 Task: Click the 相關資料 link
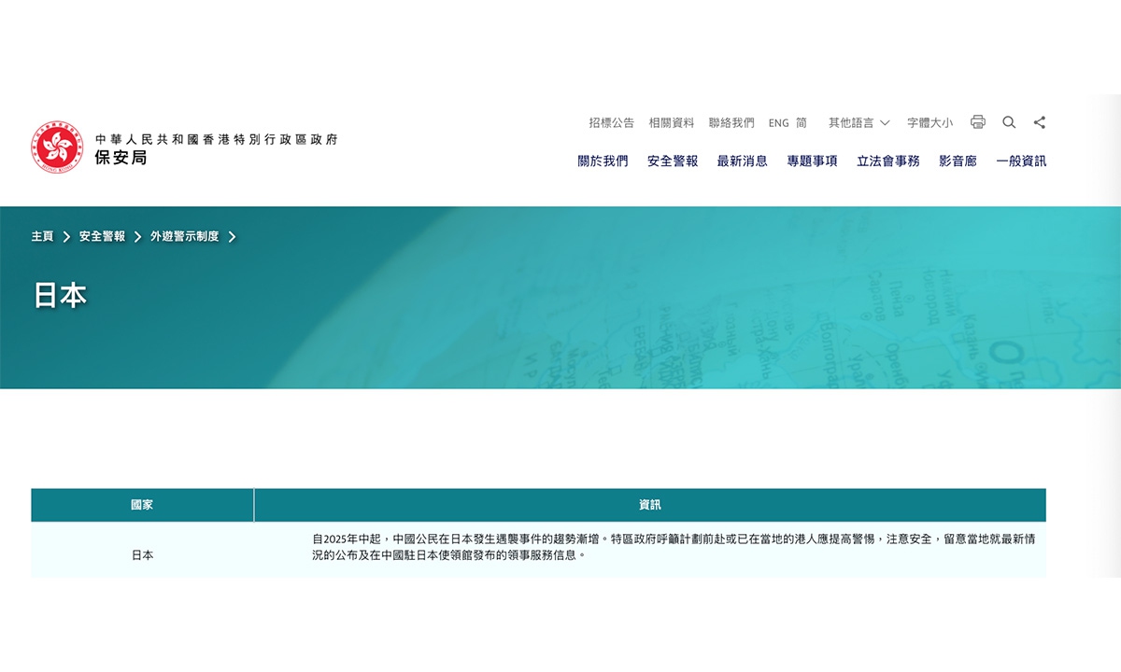click(x=672, y=122)
